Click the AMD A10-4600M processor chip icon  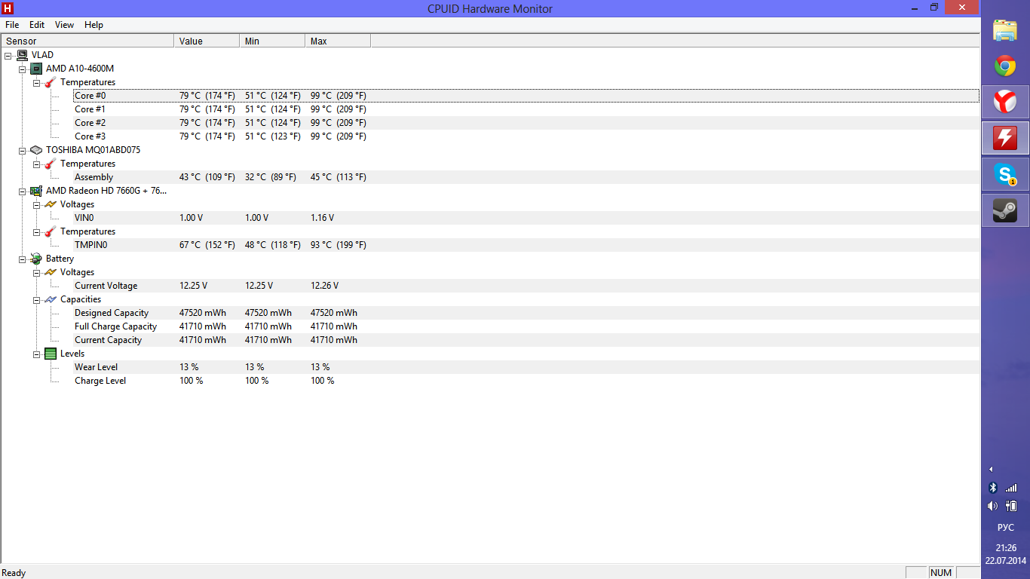pos(36,69)
